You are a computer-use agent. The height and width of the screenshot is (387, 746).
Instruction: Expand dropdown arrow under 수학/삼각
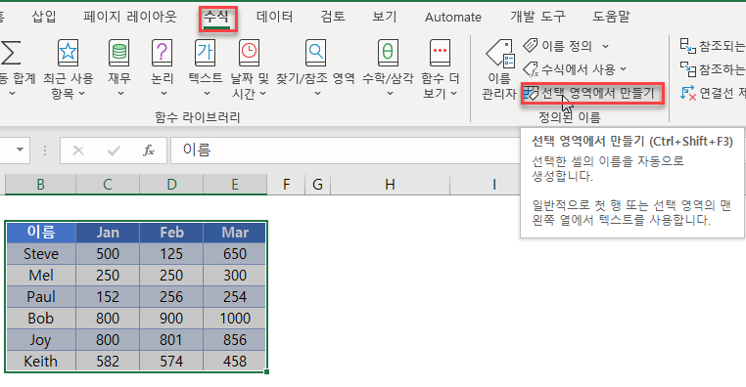coord(390,94)
